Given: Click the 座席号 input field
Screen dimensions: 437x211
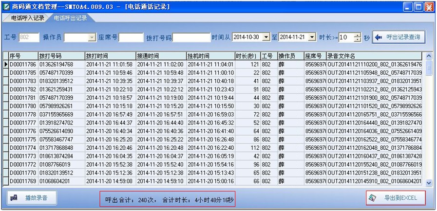Looking at the screenshot, I should pos(131,37).
